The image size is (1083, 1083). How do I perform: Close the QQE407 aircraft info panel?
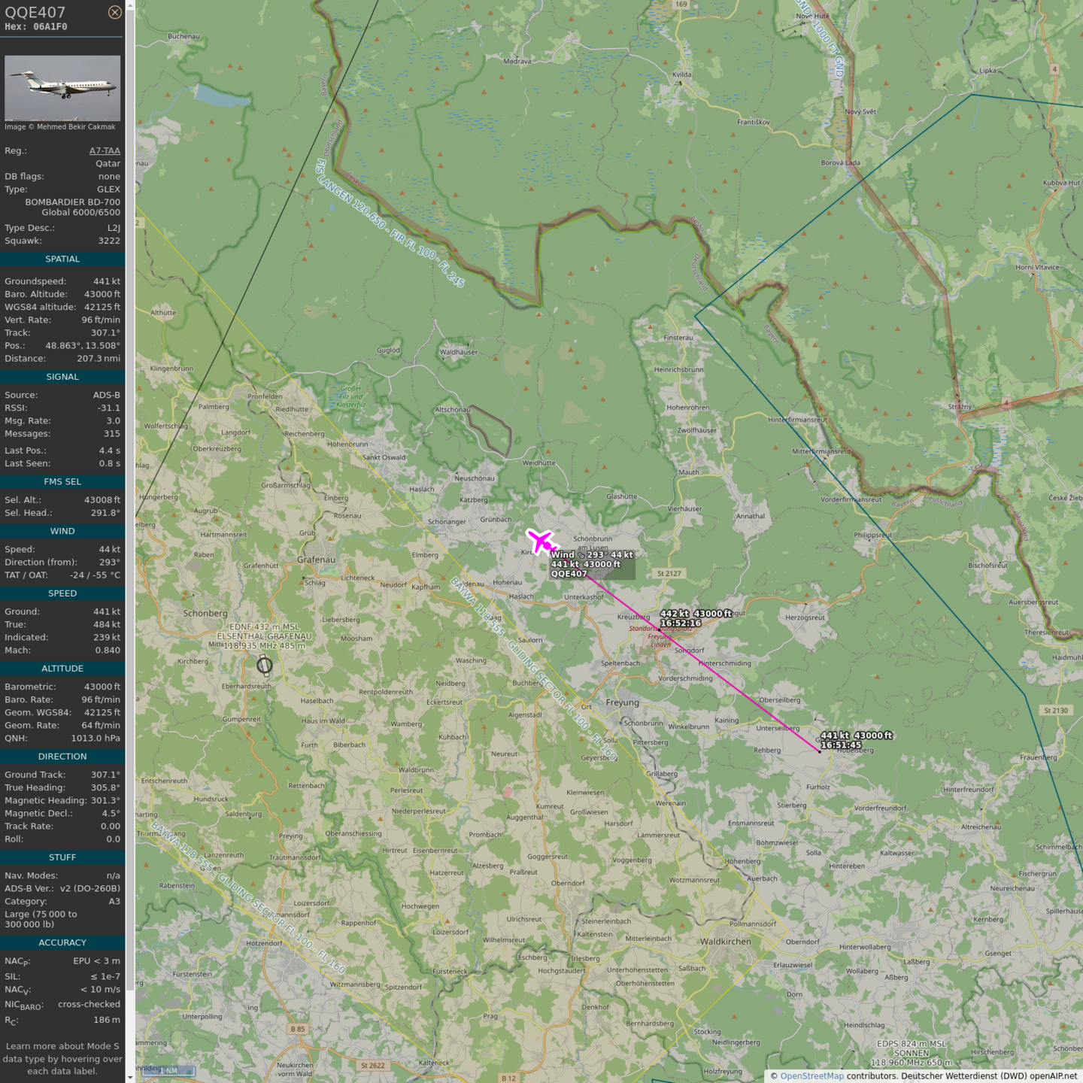click(114, 12)
